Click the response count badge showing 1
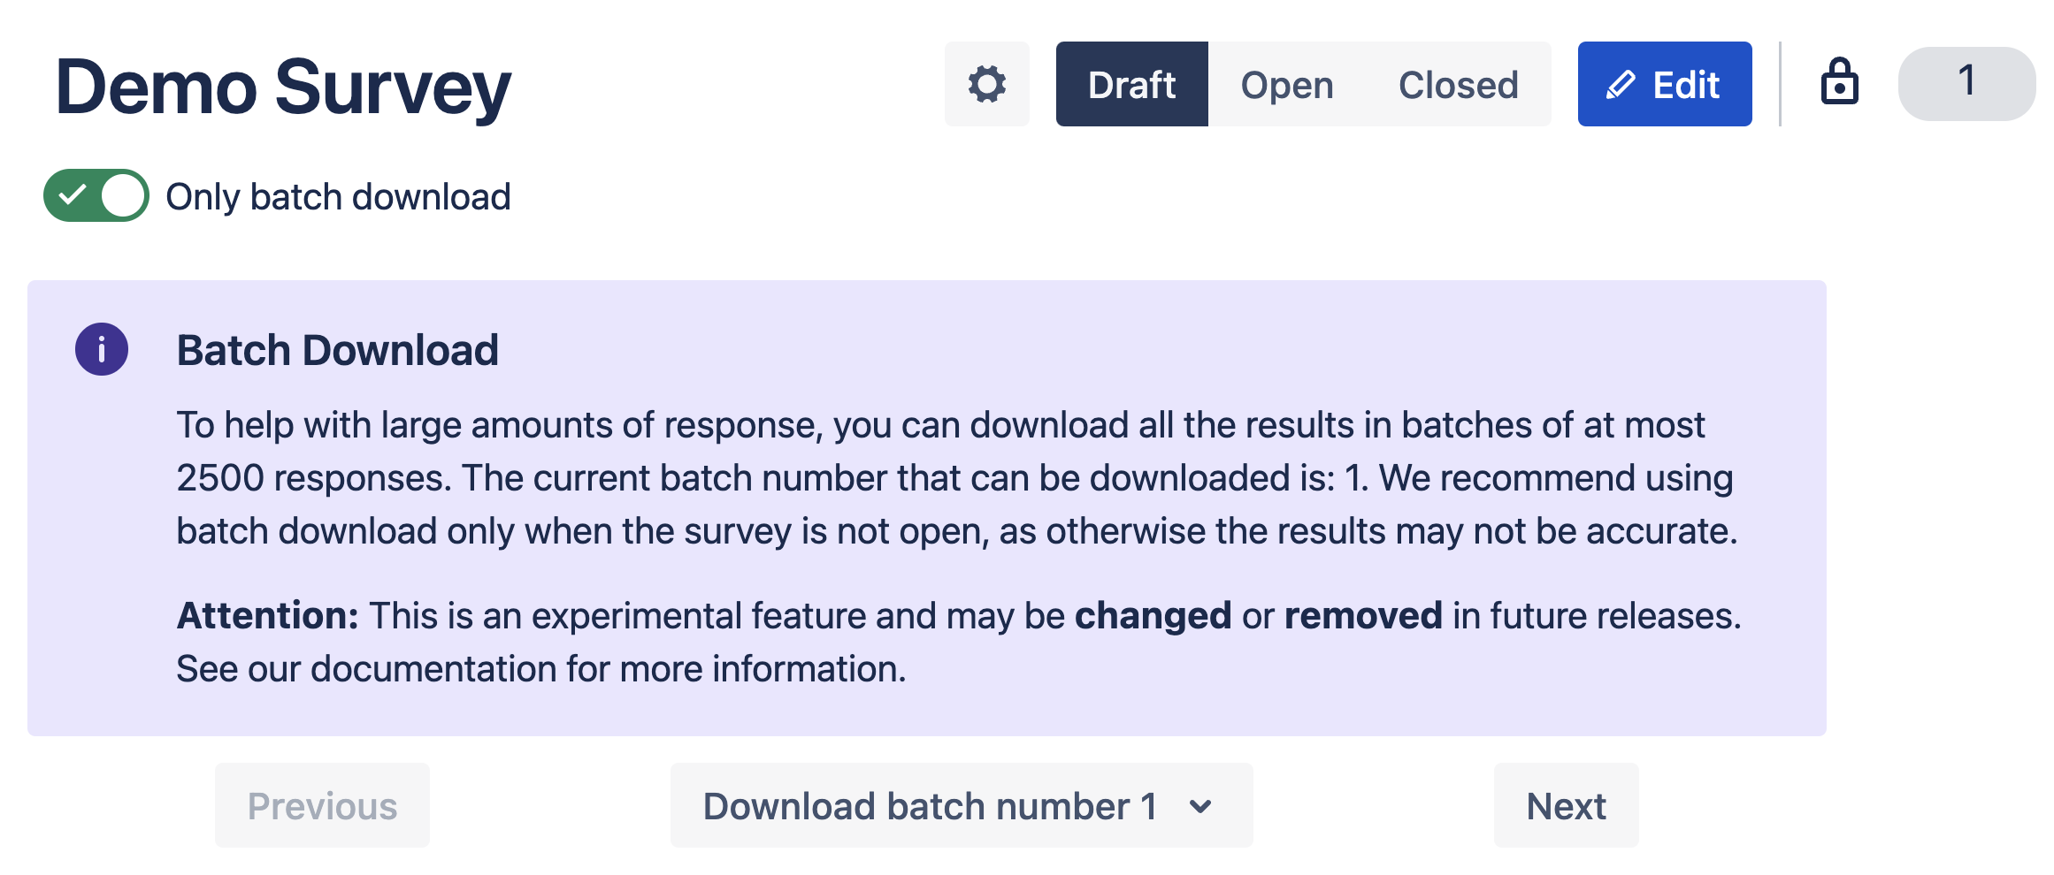Viewport: 2054px width, 875px height. click(1966, 83)
